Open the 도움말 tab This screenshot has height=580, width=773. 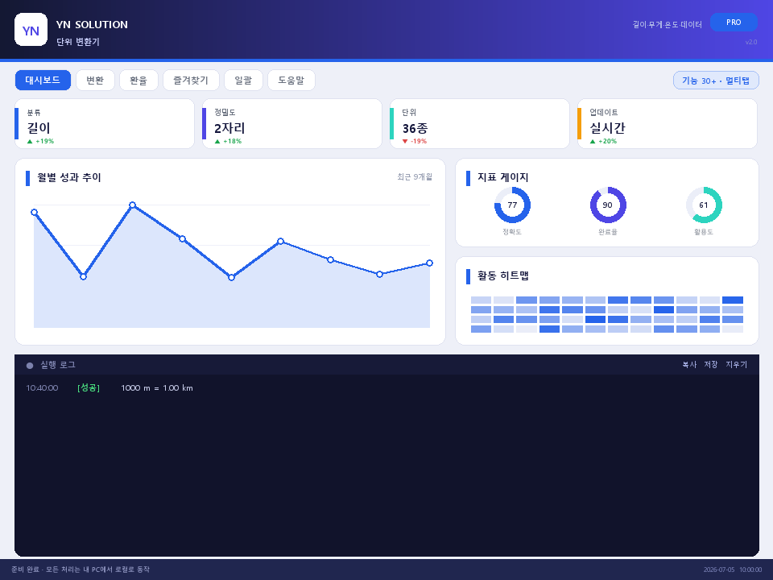[x=291, y=81]
